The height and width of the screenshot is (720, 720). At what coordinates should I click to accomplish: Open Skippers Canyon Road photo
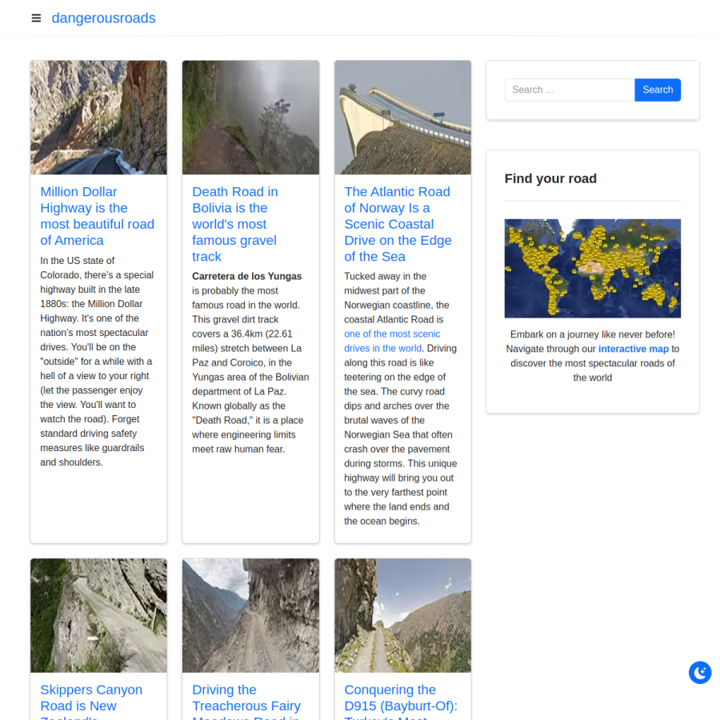98,615
